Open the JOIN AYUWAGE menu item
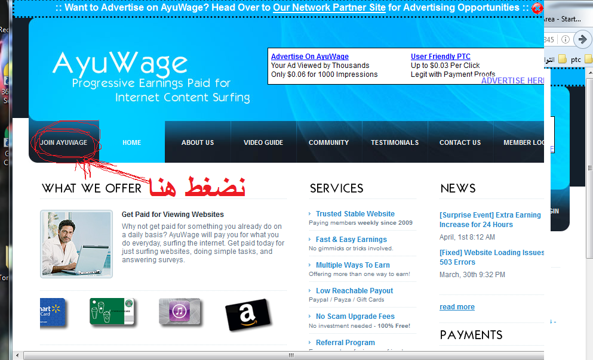 click(x=63, y=142)
